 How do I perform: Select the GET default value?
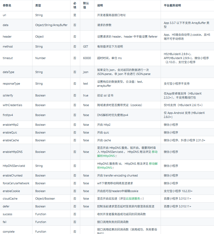tap(86, 46)
